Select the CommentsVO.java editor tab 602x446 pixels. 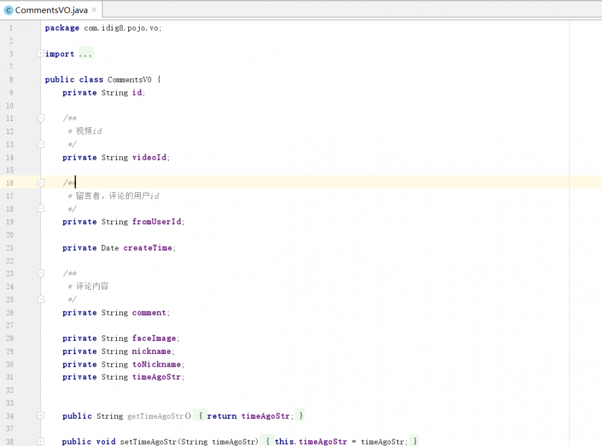tap(51, 10)
